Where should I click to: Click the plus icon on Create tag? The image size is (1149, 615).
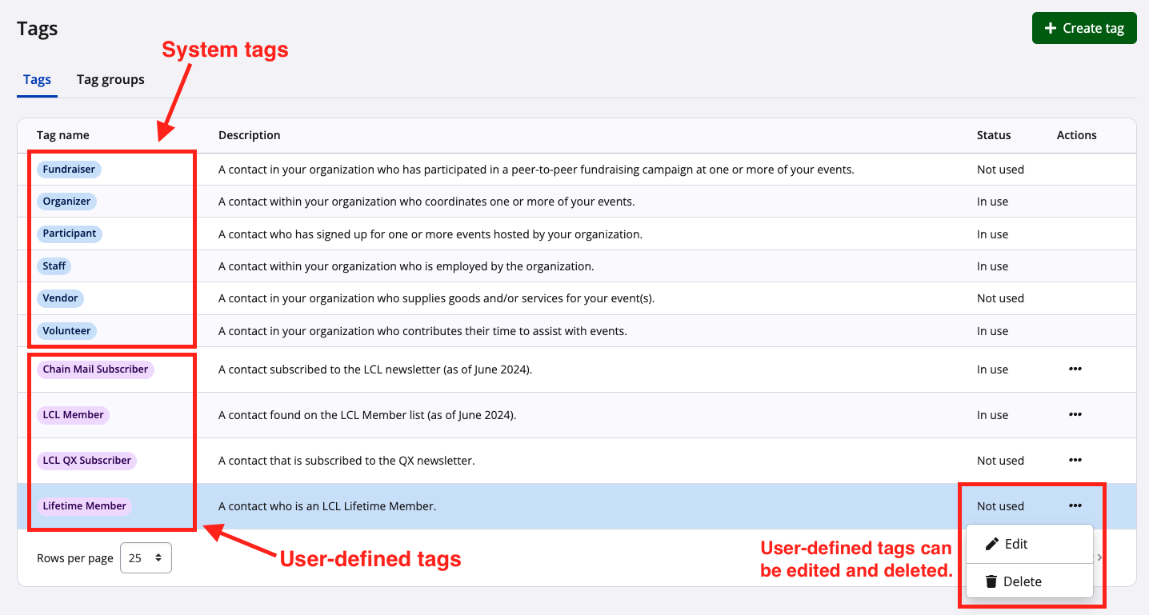tap(1051, 28)
